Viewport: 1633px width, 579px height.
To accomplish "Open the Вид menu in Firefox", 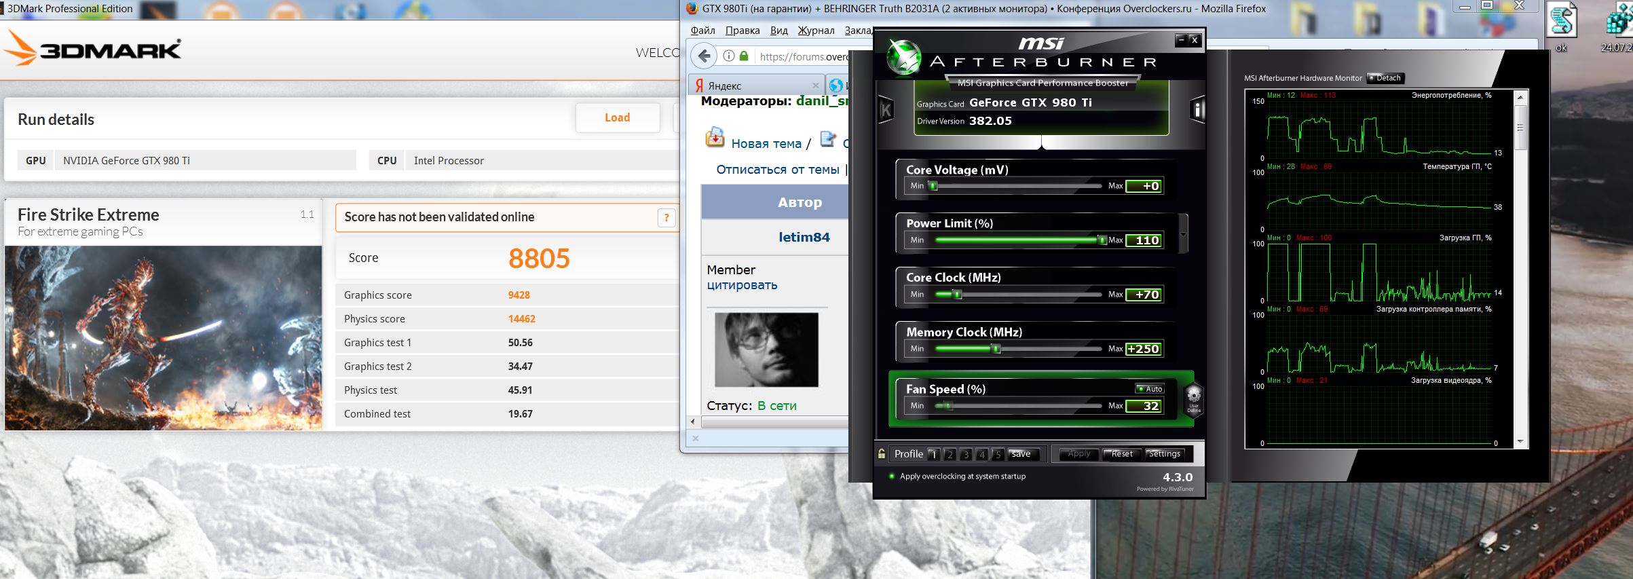I will coord(779,31).
